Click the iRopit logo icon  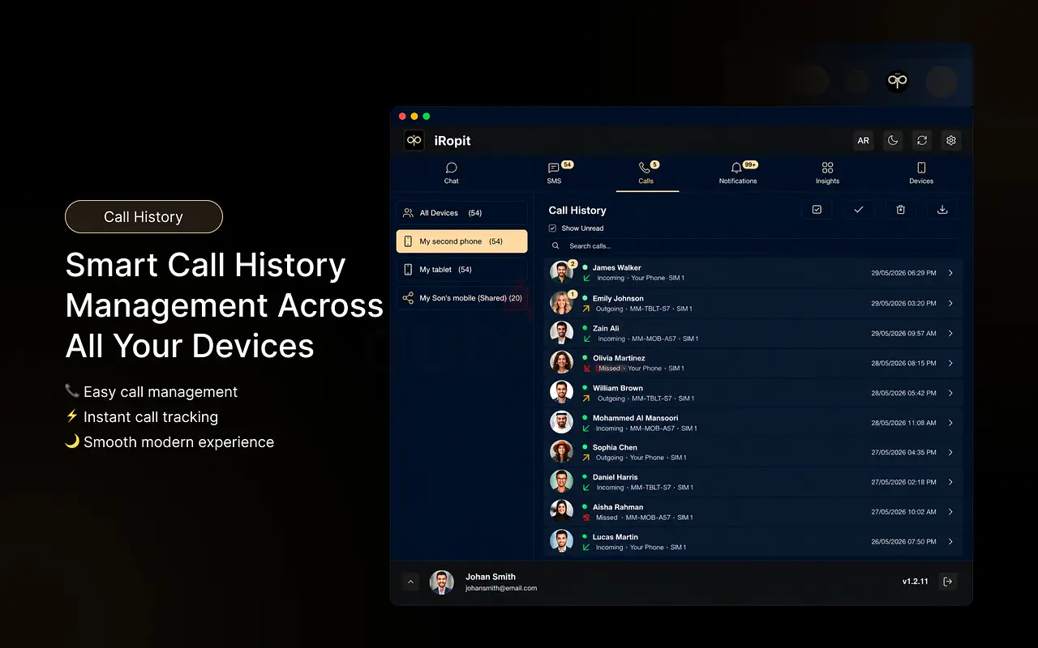pyautogui.click(x=414, y=140)
